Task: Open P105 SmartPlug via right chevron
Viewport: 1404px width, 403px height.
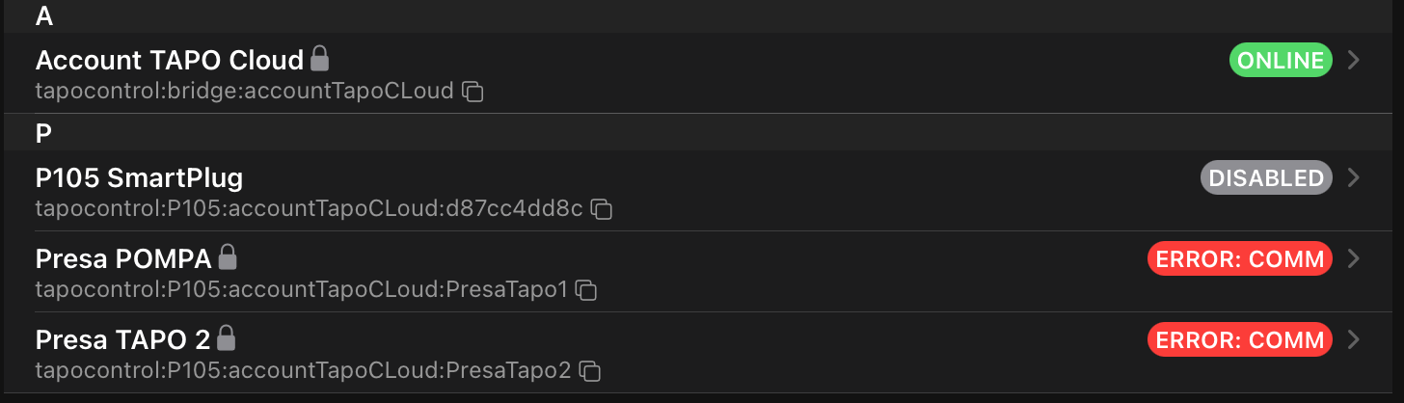Action: (x=1354, y=178)
